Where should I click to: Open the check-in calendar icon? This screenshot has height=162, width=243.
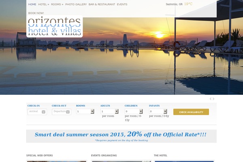coord(43,112)
